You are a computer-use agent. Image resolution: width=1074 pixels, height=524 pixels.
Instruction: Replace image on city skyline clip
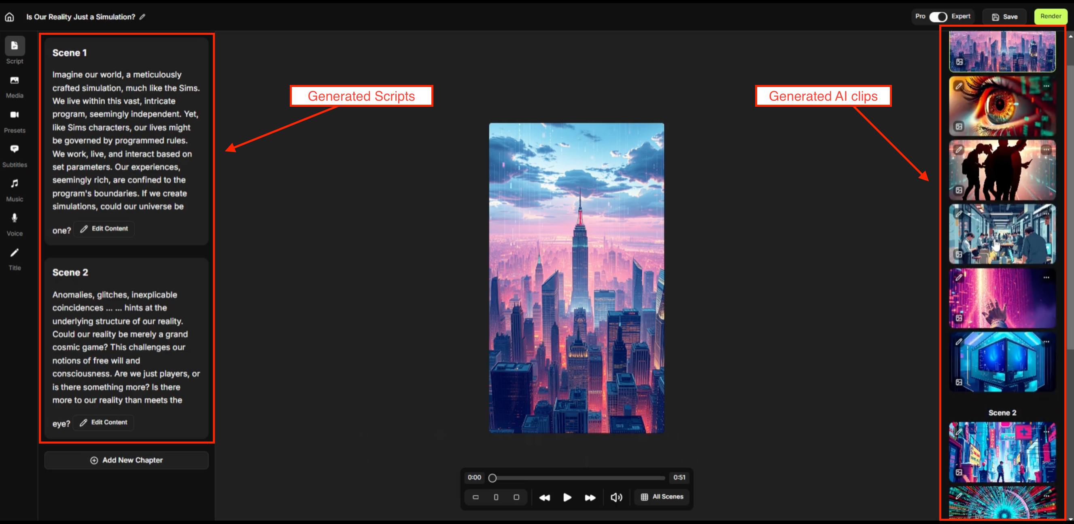959,61
